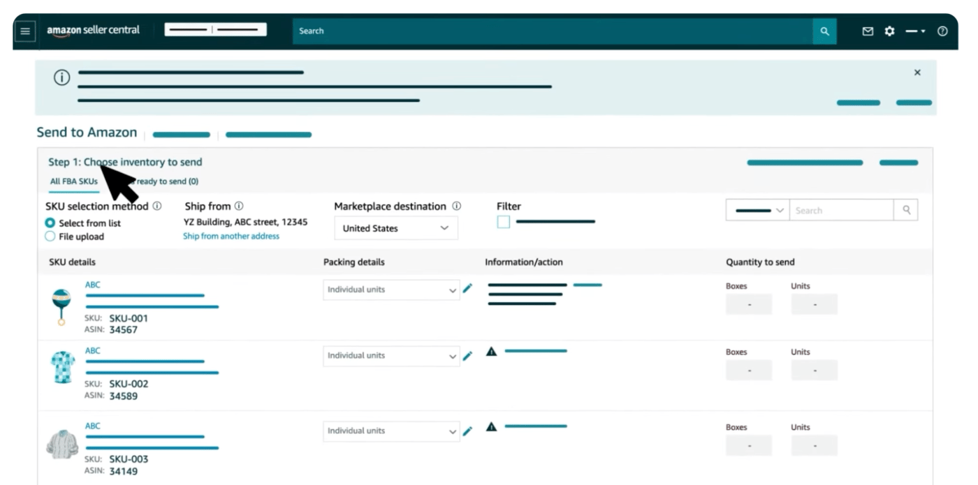Viewport: 978px width, 485px height.
Task: Click the Units quantity field for SKU-001
Action: [814, 305]
